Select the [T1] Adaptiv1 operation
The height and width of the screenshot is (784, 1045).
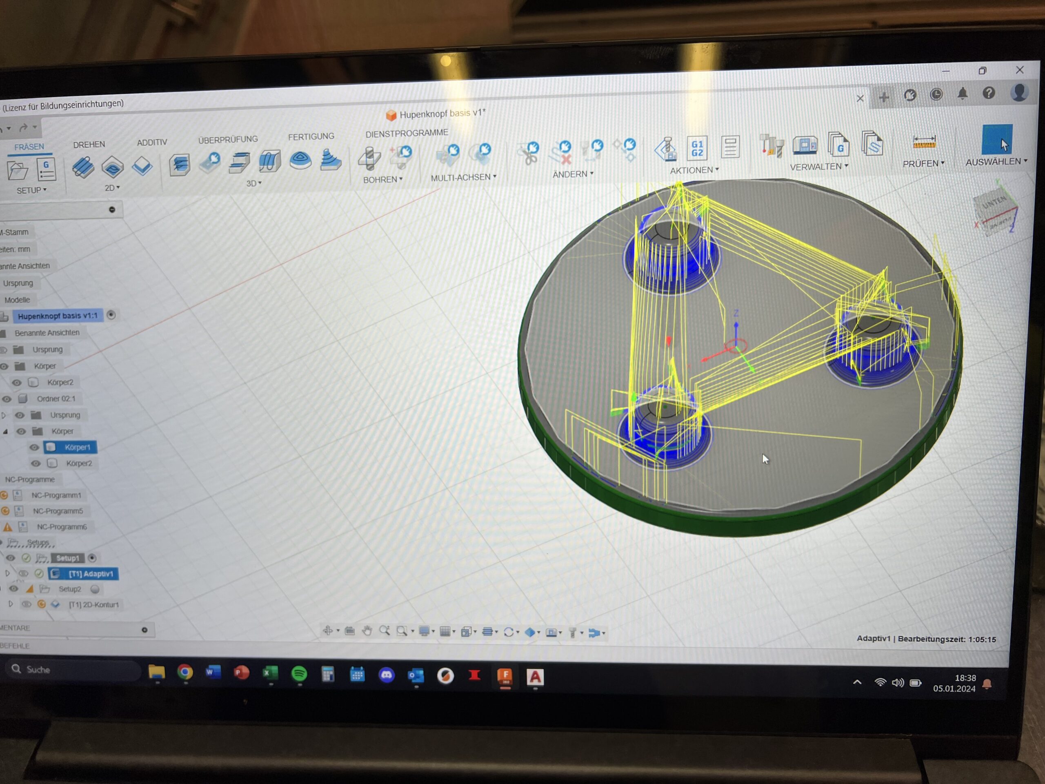point(90,574)
